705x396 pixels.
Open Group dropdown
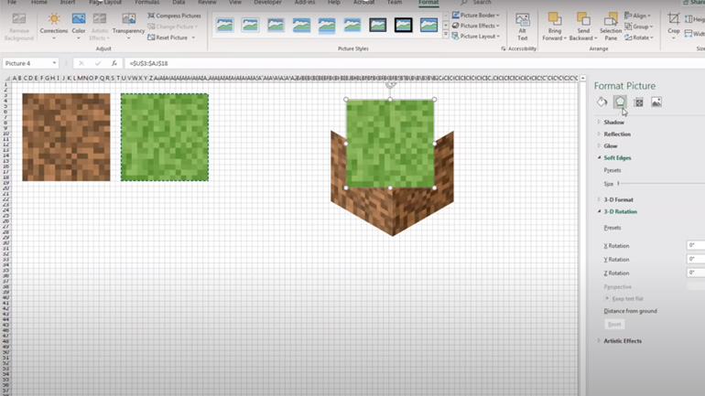(638, 27)
